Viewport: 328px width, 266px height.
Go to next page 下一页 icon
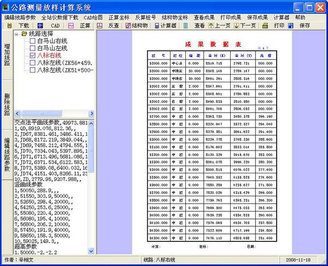tap(236, 26)
